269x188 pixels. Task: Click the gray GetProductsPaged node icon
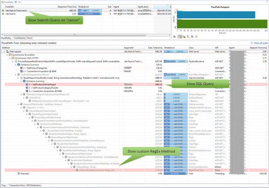pyautogui.click(x=24, y=94)
